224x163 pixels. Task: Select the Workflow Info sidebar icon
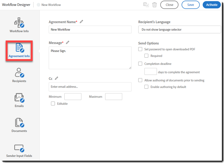(x=19, y=24)
